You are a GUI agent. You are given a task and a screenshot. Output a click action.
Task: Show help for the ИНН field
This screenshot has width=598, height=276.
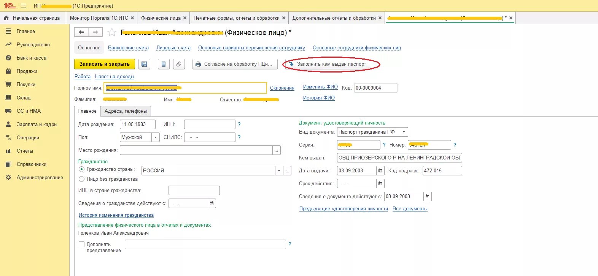pos(239,124)
